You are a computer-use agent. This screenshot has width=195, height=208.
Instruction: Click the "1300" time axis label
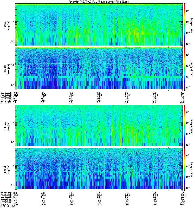pyautogui.click(x=99, y=204)
